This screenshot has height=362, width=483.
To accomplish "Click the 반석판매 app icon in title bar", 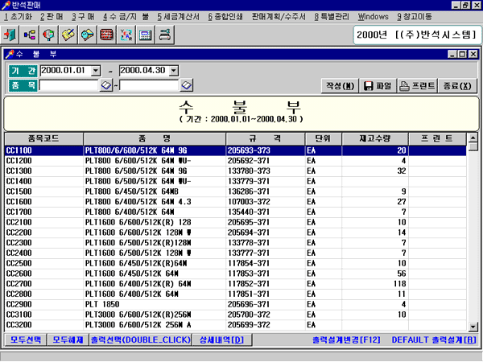I will pos(6,6).
